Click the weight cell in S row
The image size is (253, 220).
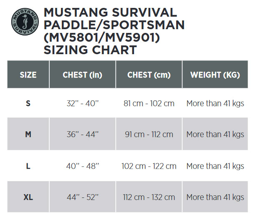(215, 103)
